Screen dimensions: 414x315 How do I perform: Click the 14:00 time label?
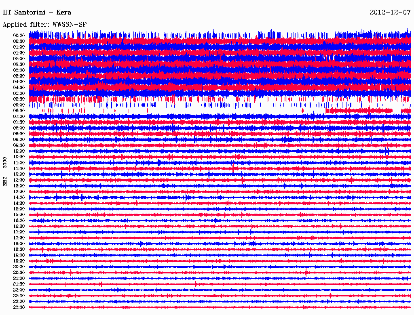[x=19, y=197]
